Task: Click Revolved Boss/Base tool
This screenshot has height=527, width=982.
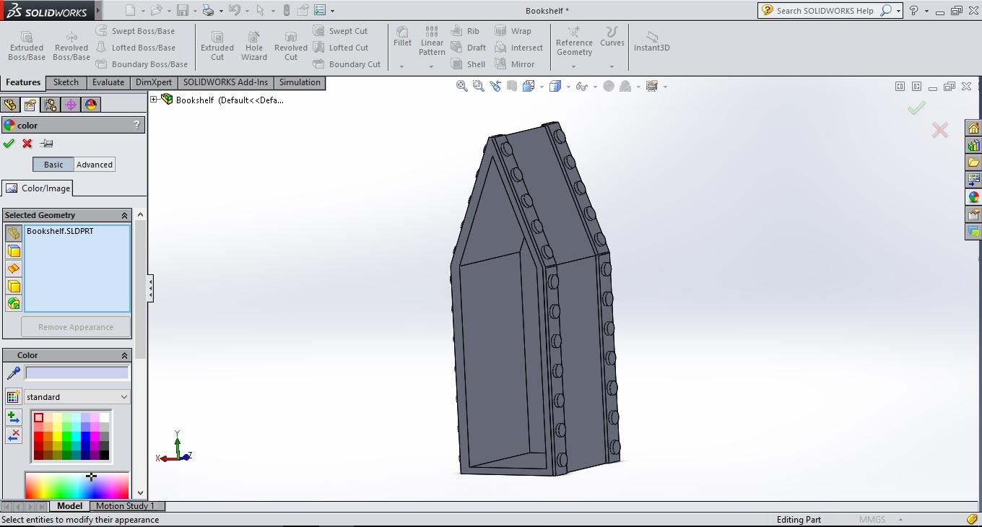Action: coord(71,46)
